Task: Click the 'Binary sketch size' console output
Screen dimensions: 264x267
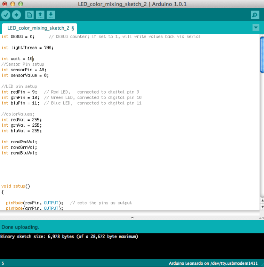Action: 69,236
